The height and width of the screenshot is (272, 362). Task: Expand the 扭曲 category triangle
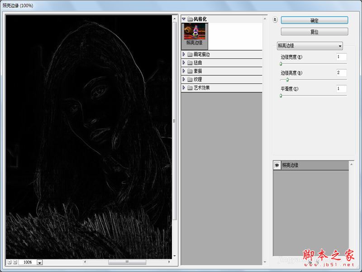pyautogui.click(x=184, y=63)
